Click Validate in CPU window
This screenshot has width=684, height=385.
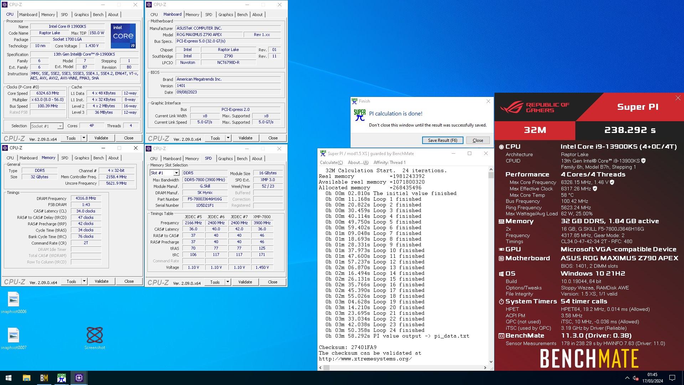[x=101, y=138]
